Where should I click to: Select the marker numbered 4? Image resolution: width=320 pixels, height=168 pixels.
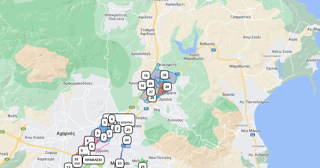pyautogui.click(x=112, y=119)
